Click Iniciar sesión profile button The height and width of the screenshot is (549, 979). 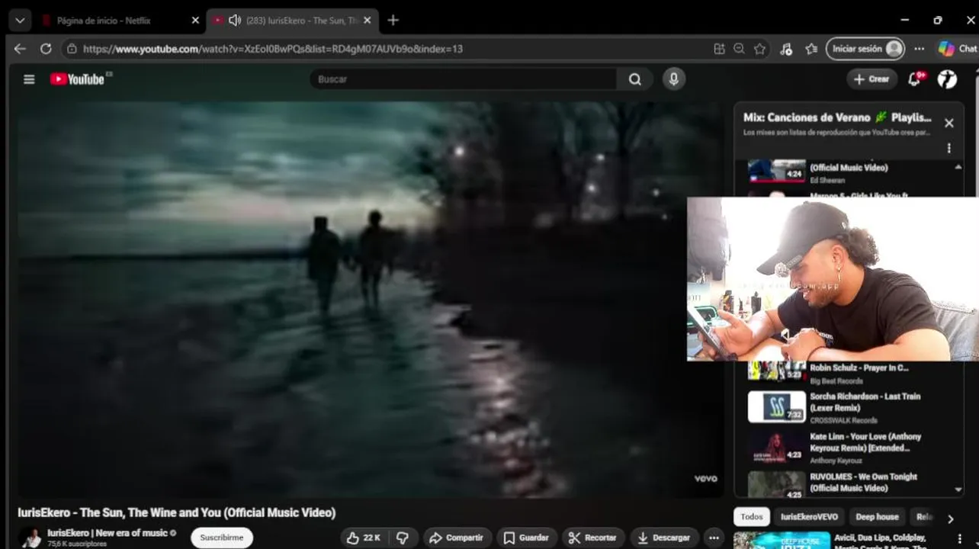pos(865,49)
